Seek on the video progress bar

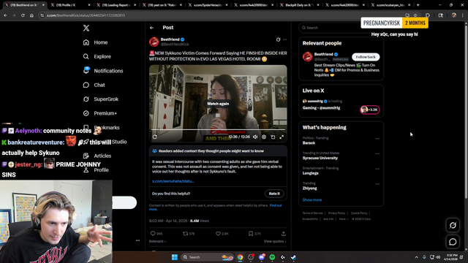coord(218,130)
